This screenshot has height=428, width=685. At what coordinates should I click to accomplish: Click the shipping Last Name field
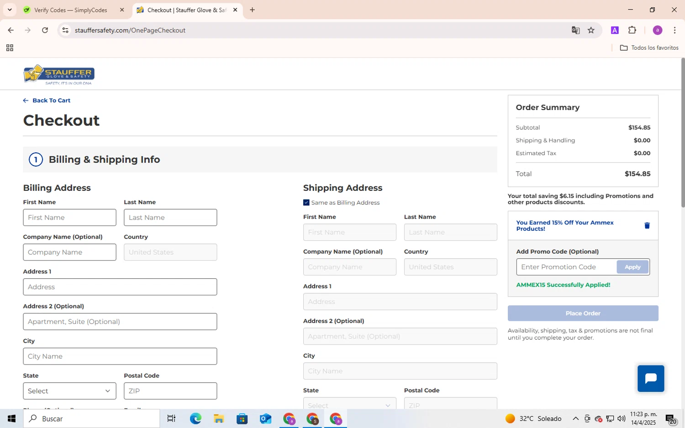(450, 232)
